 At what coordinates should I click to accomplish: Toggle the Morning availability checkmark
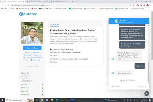coord(42,84)
